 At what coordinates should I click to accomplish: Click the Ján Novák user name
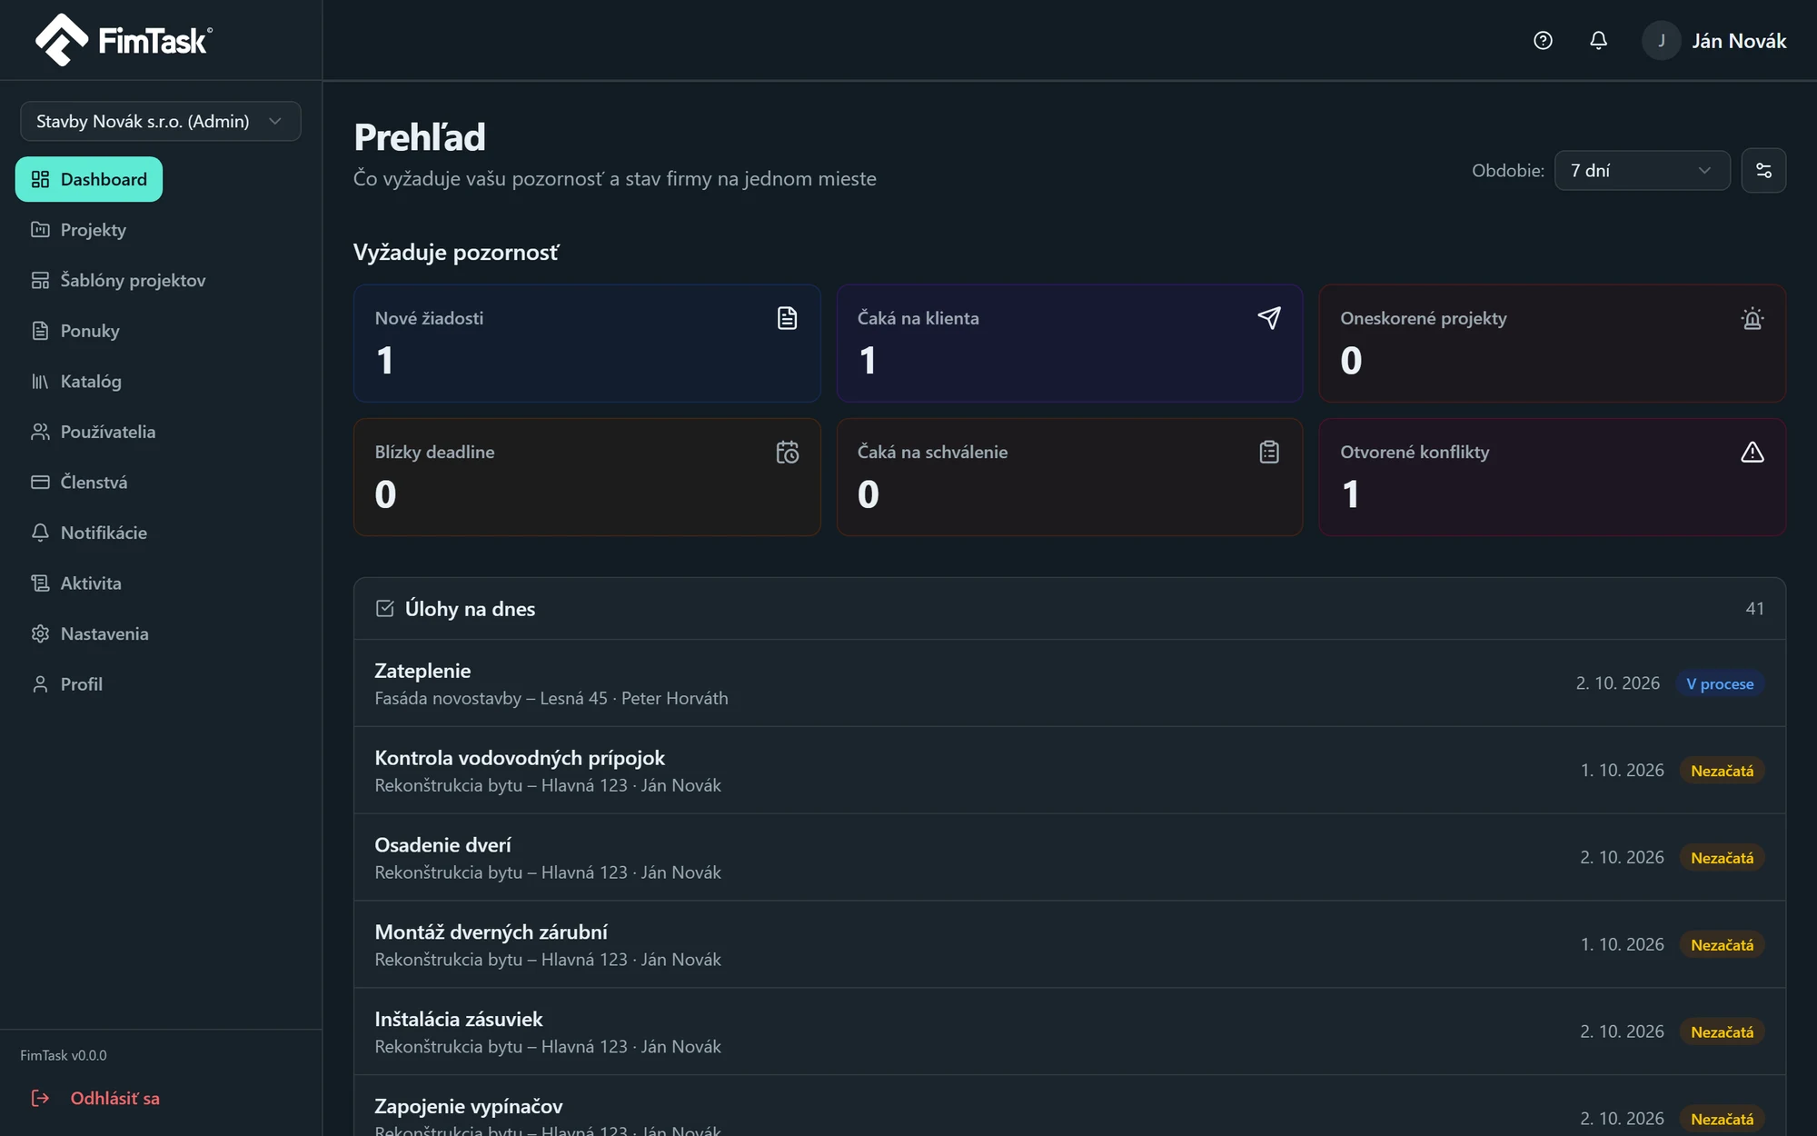[1739, 41]
